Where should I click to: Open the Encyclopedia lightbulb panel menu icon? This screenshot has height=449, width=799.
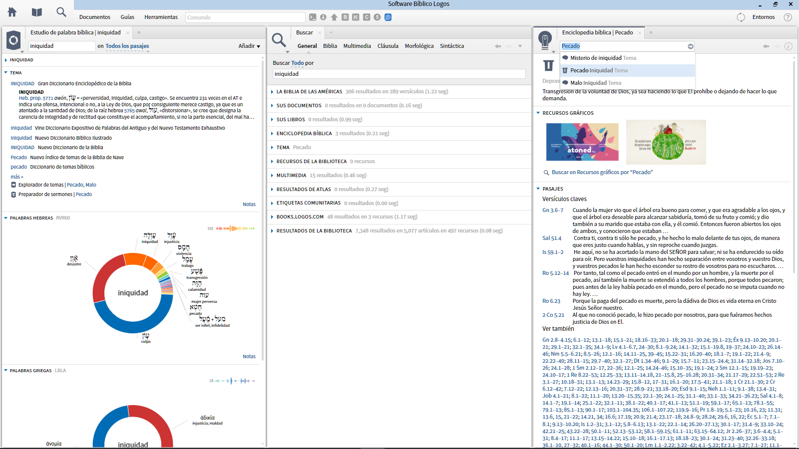coord(545,40)
